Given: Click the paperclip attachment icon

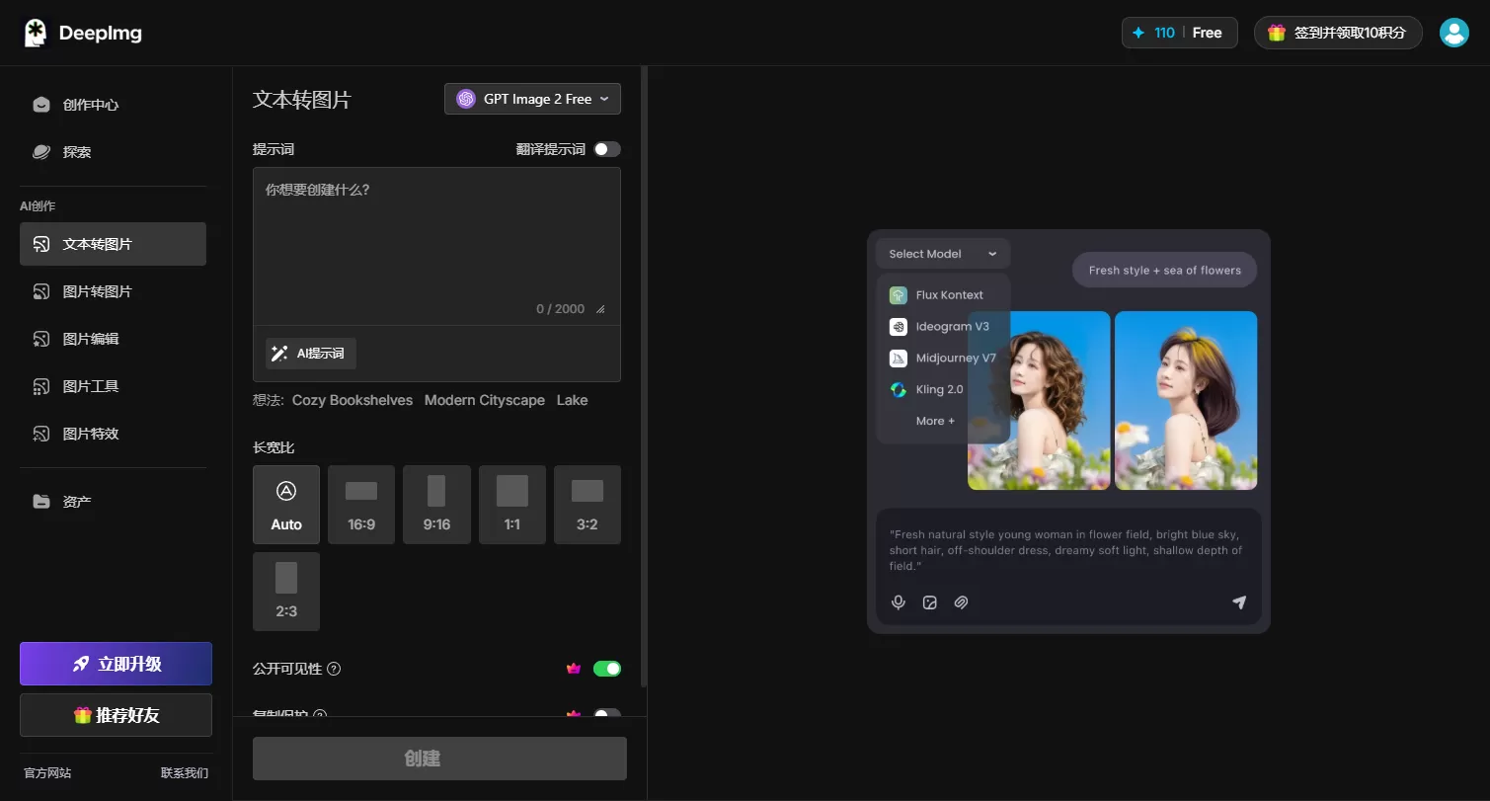Looking at the screenshot, I should 961,602.
